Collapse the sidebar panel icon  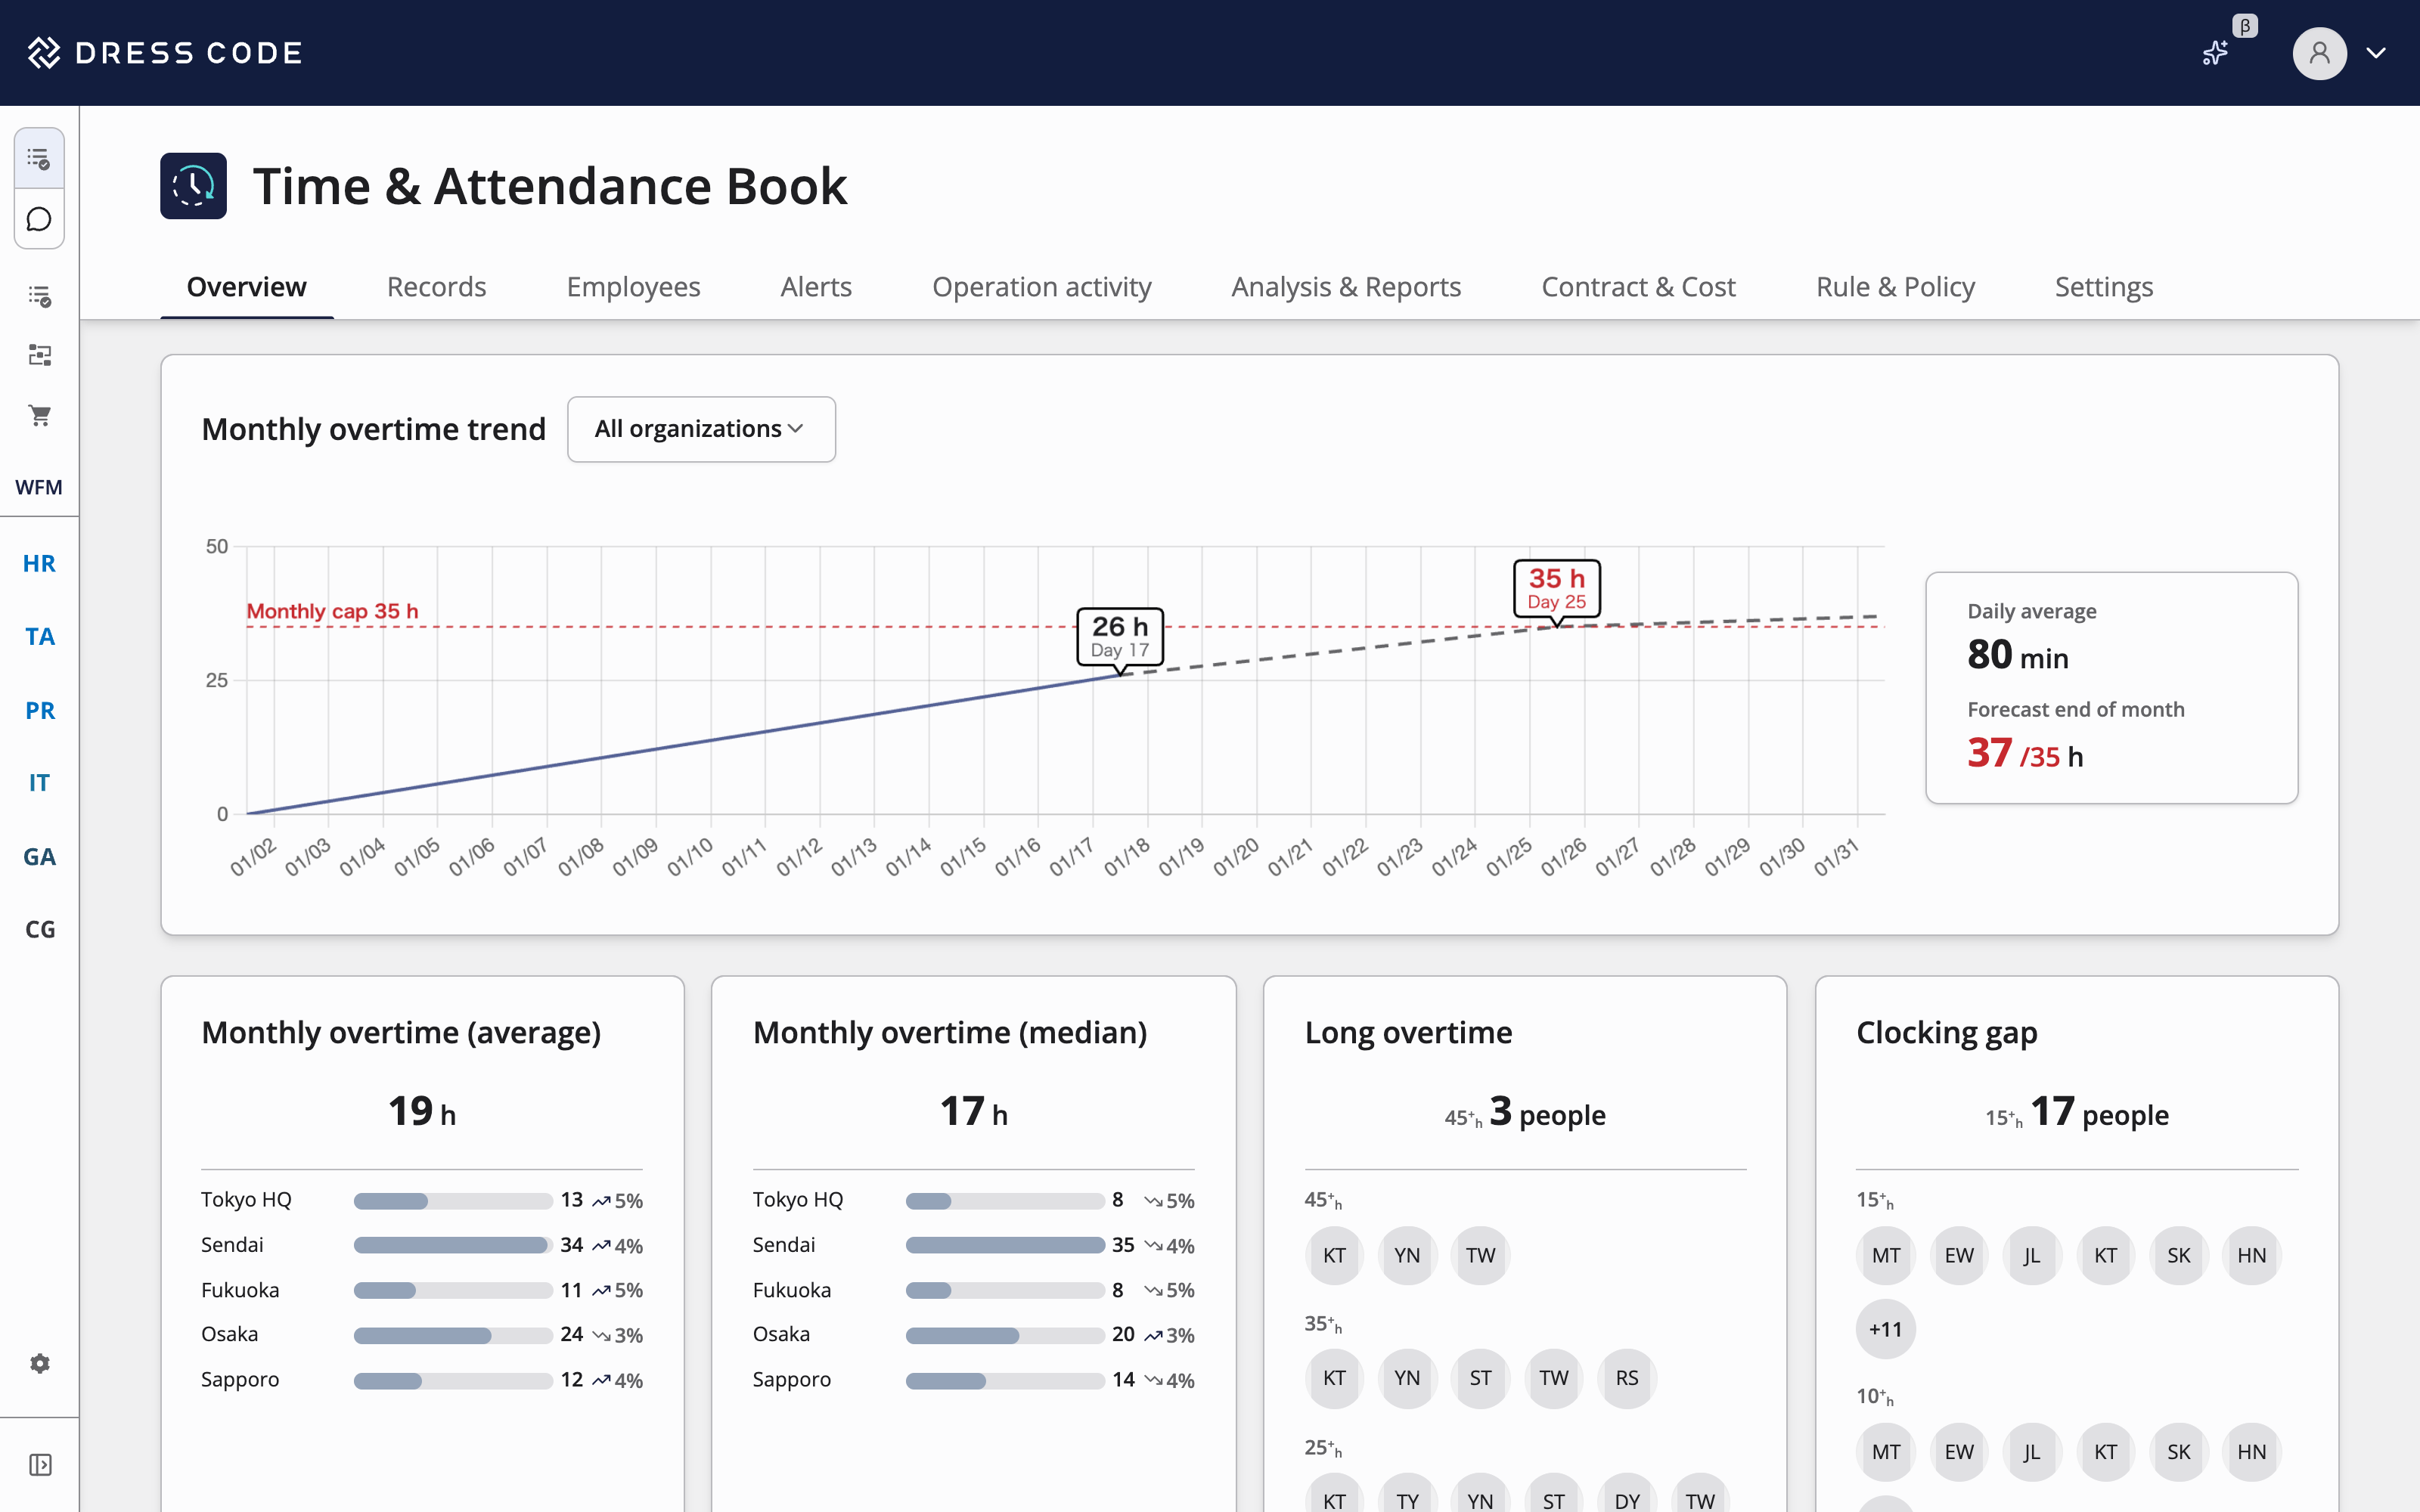point(39,1465)
